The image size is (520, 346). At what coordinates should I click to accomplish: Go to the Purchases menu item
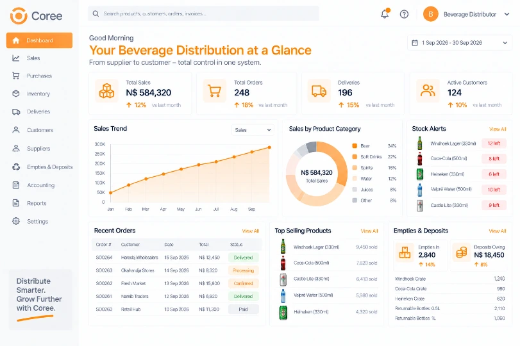39,76
